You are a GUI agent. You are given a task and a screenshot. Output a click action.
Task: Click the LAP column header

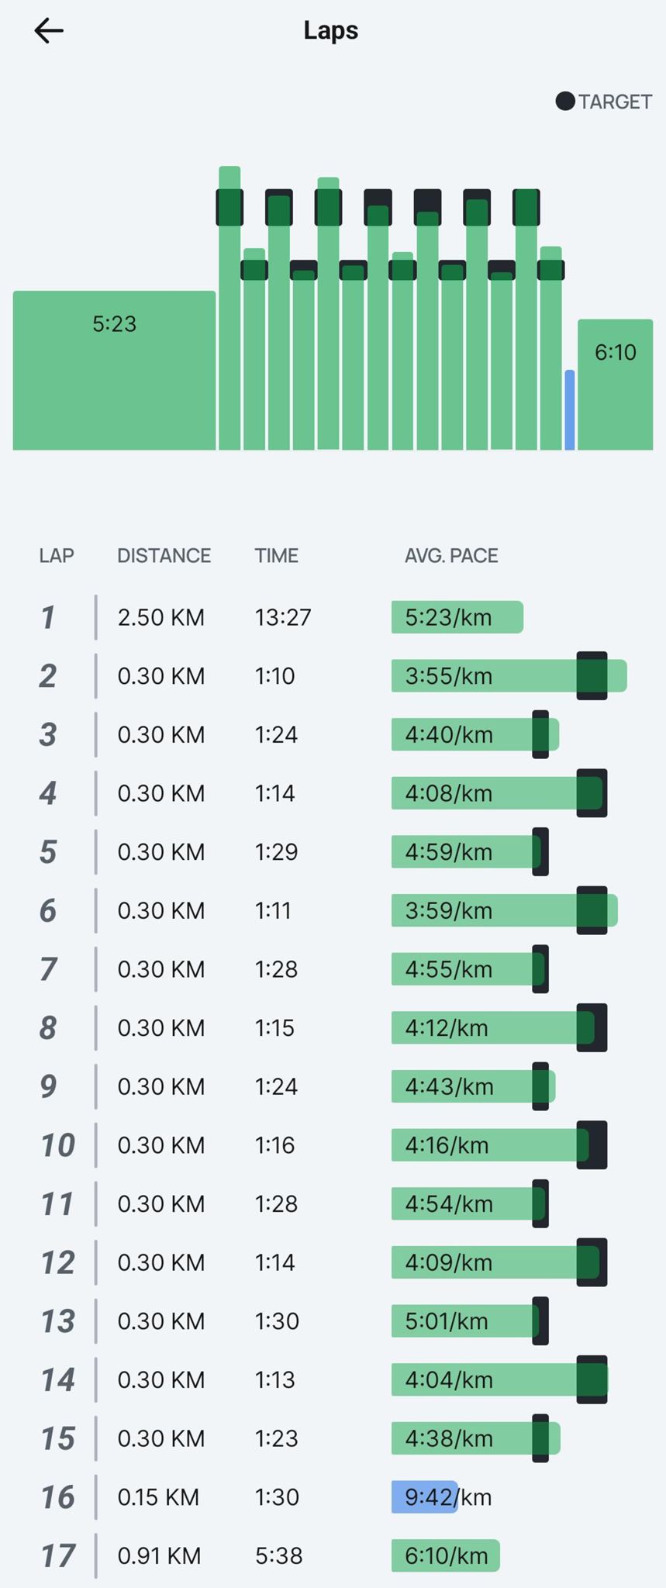point(57,555)
